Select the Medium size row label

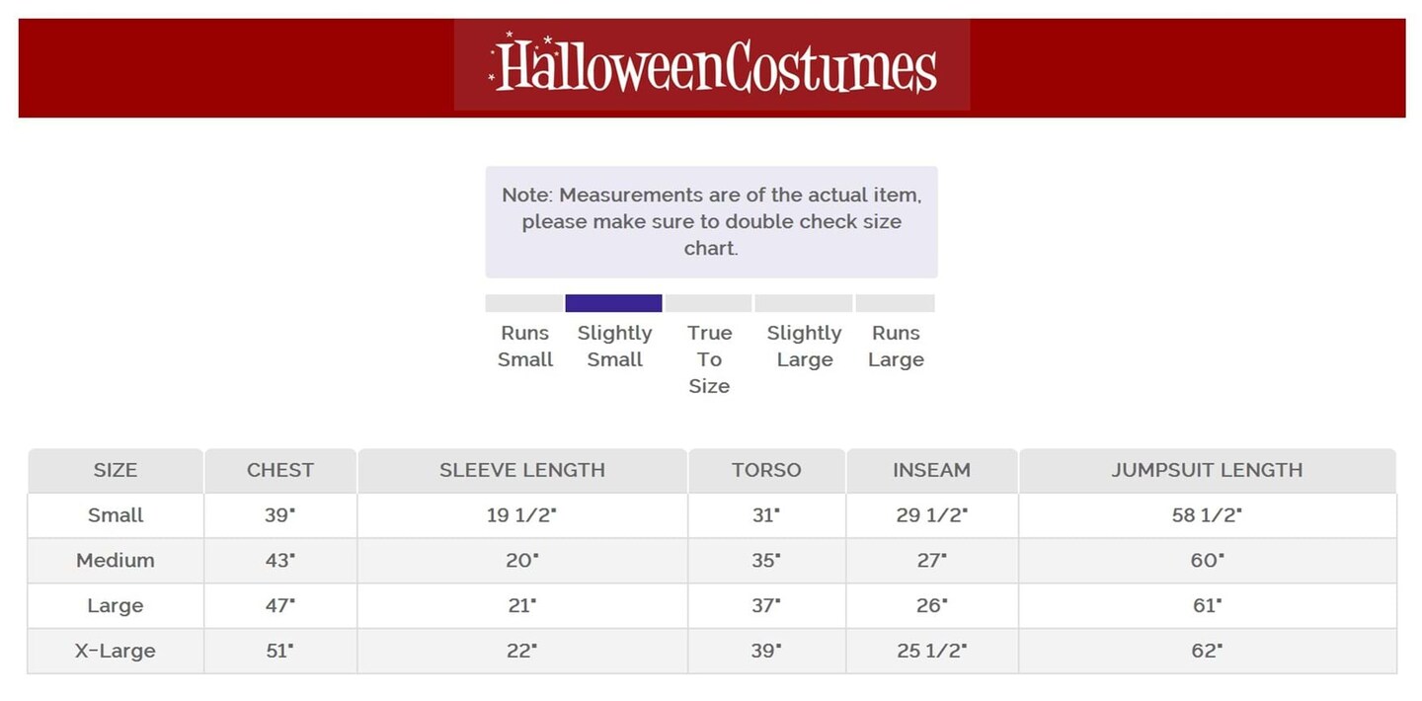[116, 561]
